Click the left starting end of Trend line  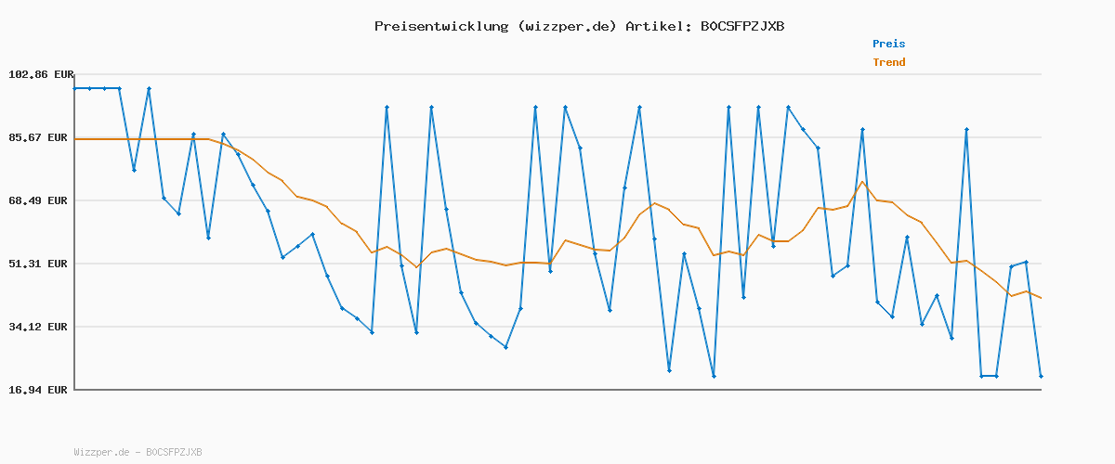coord(76,139)
